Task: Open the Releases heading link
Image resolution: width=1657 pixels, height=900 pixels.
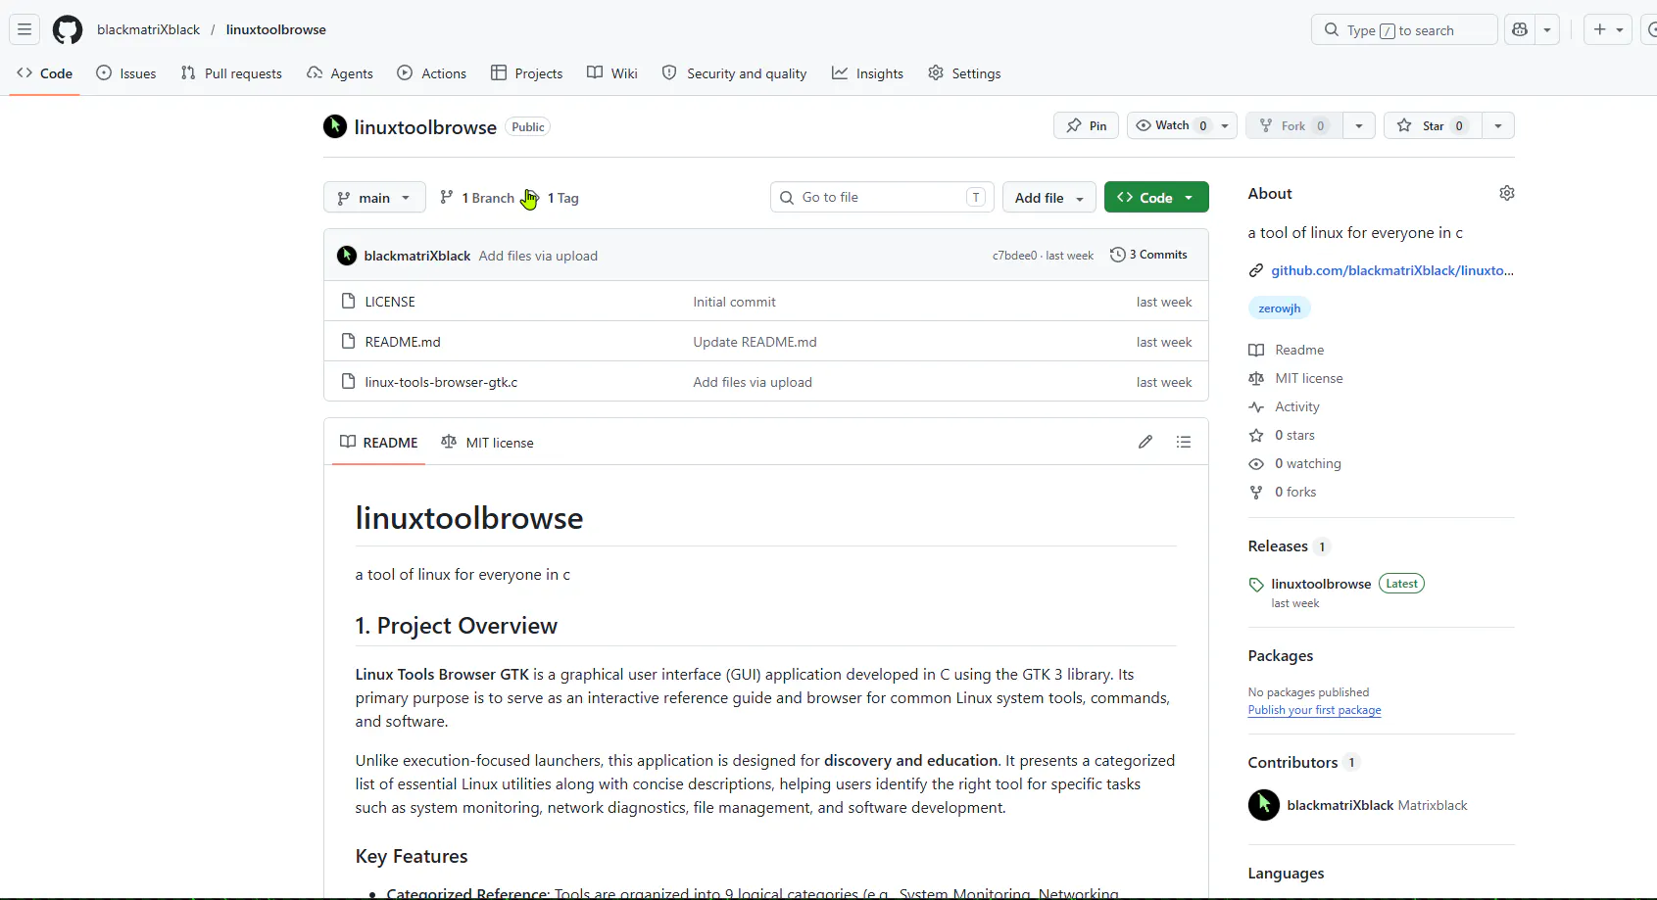Action: tap(1289, 546)
